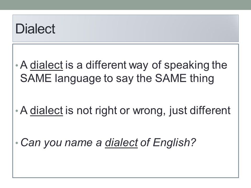Click the second bullet point marker
Screen dimensions: 251x188
pos(17,111)
